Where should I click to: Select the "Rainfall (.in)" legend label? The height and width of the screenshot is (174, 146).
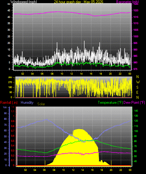point(9,103)
